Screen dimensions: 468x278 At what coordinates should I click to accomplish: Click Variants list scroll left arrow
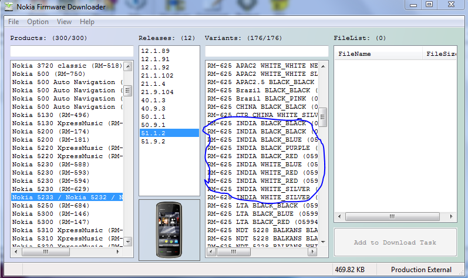click(x=211, y=252)
